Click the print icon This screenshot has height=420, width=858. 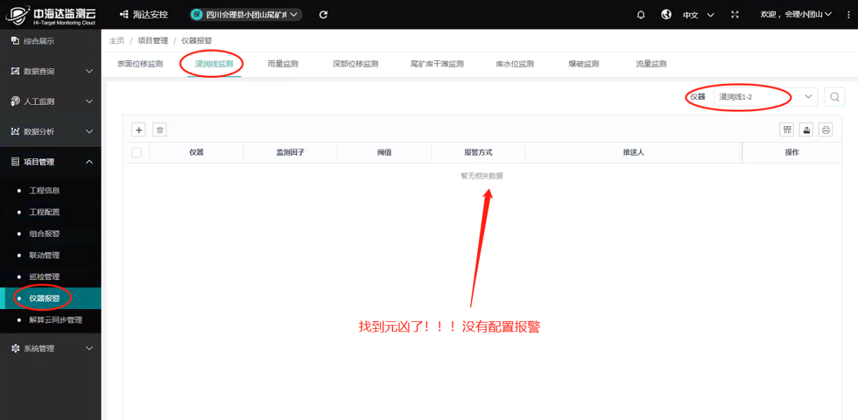[825, 130]
